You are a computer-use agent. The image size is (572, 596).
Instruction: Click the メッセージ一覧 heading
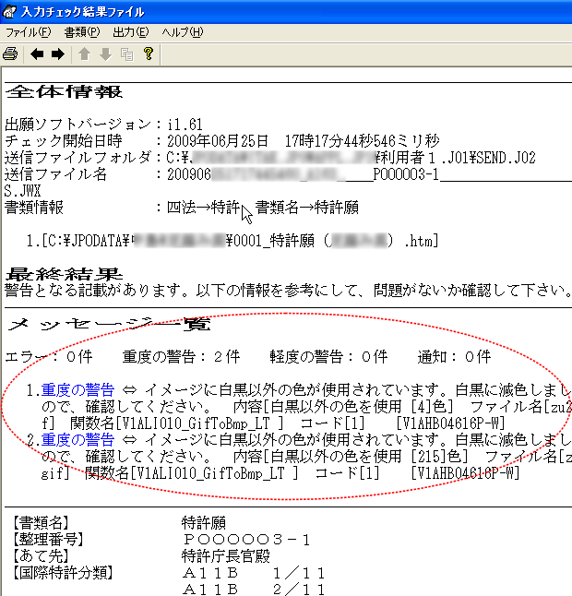(x=108, y=325)
